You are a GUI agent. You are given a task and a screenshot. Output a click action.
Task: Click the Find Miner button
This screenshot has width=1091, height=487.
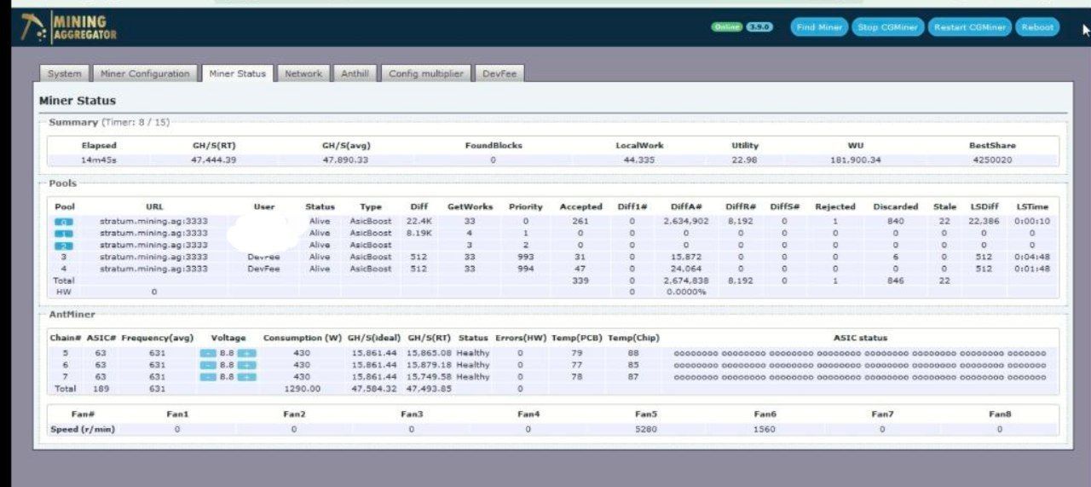tap(818, 27)
